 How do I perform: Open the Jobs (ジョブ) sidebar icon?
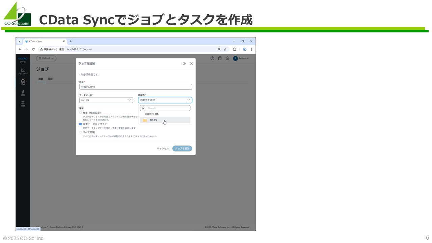pyautogui.click(x=23, y=82)
